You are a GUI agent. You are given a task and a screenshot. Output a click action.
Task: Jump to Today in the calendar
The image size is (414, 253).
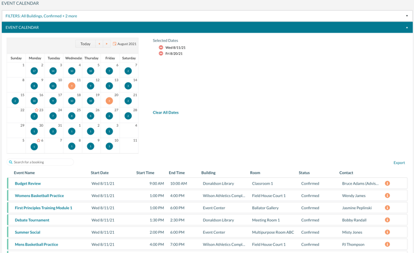pyautogui.click(x=85, y=44)
